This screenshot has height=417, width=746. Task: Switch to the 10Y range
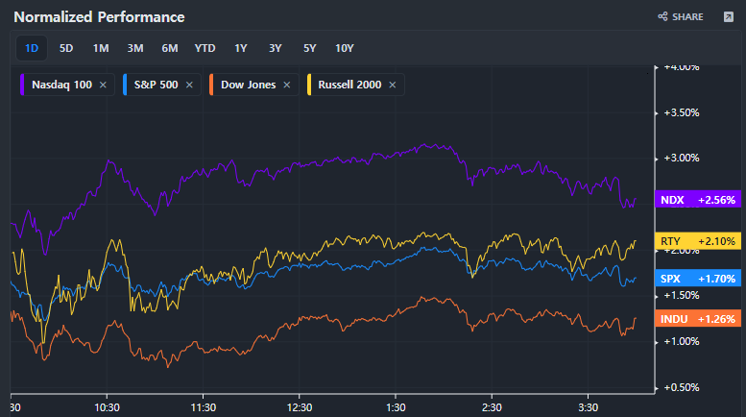click(344, 48)
